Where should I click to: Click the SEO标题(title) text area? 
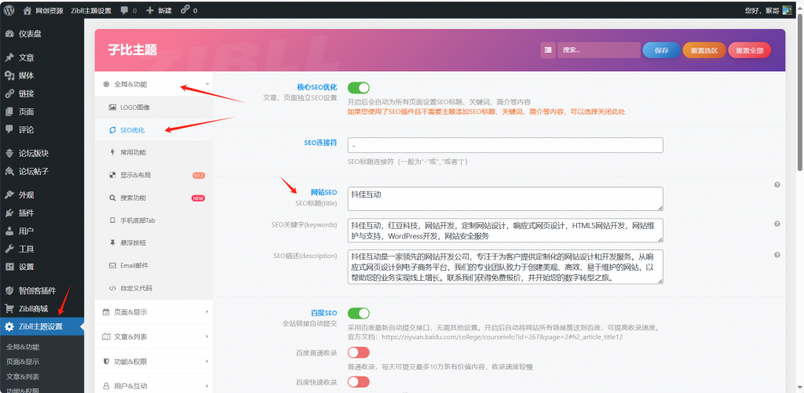(x=505, y=198)
